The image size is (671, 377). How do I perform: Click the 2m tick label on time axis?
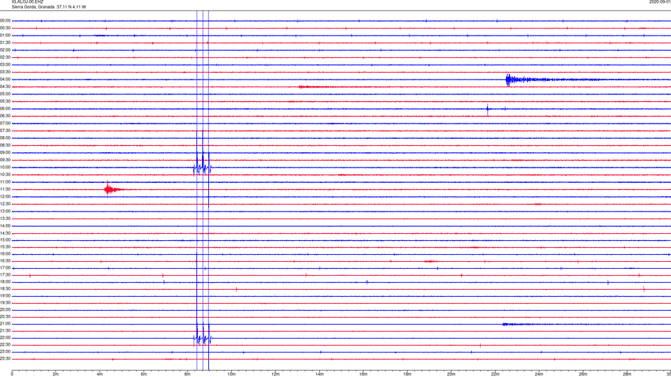click(x=56, y=374)
